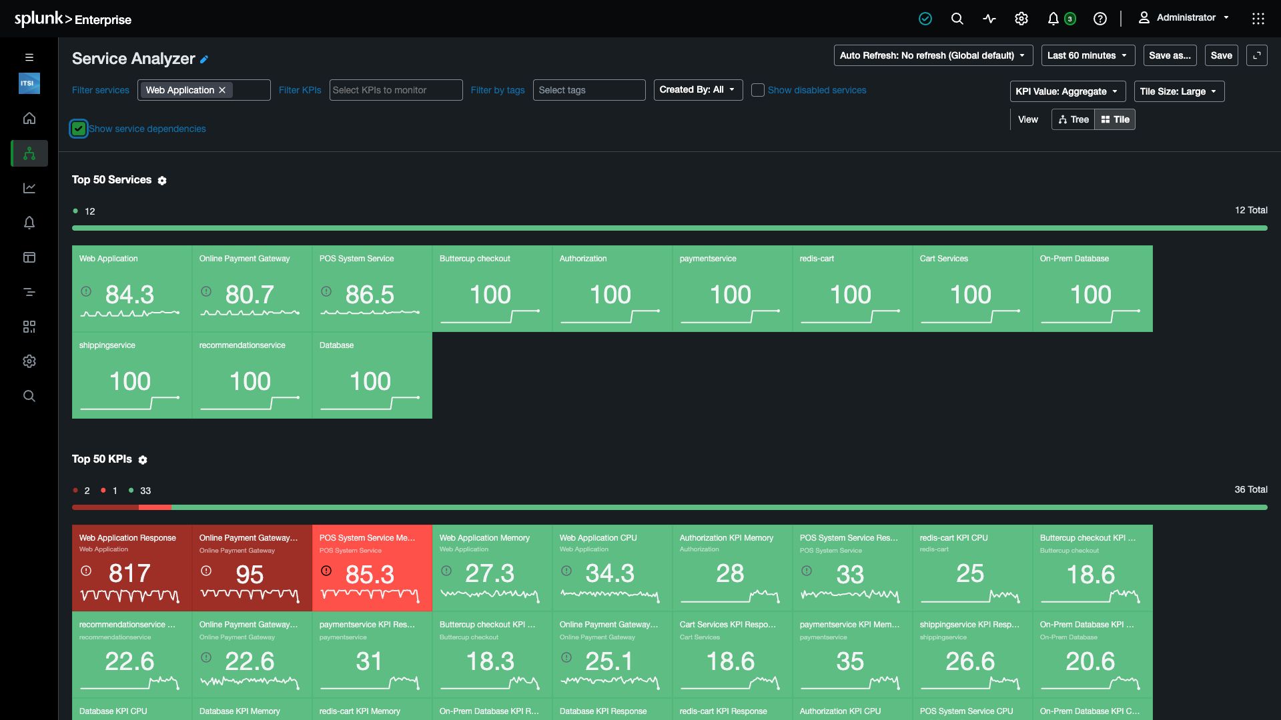The height and width of the screenshot is (720, 1281).
Task: Open Top 50 Services settings gear
Action: coord(162,181)
